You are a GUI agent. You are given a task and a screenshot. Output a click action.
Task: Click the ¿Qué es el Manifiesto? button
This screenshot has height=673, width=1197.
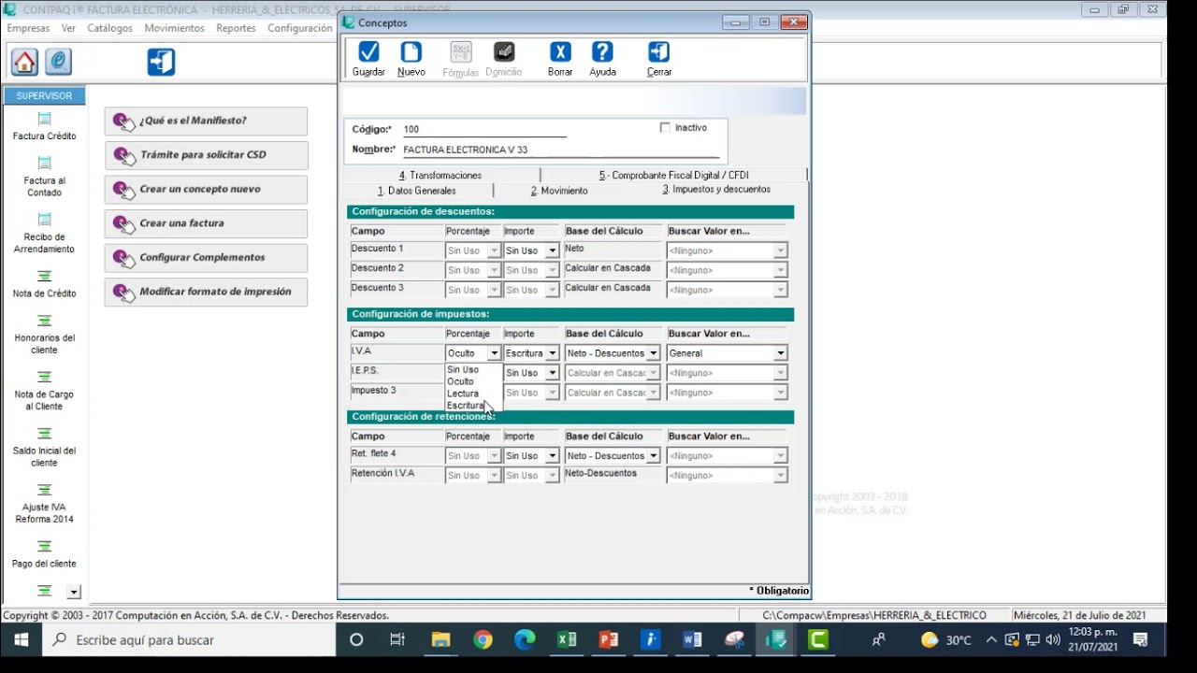[206, 121]
